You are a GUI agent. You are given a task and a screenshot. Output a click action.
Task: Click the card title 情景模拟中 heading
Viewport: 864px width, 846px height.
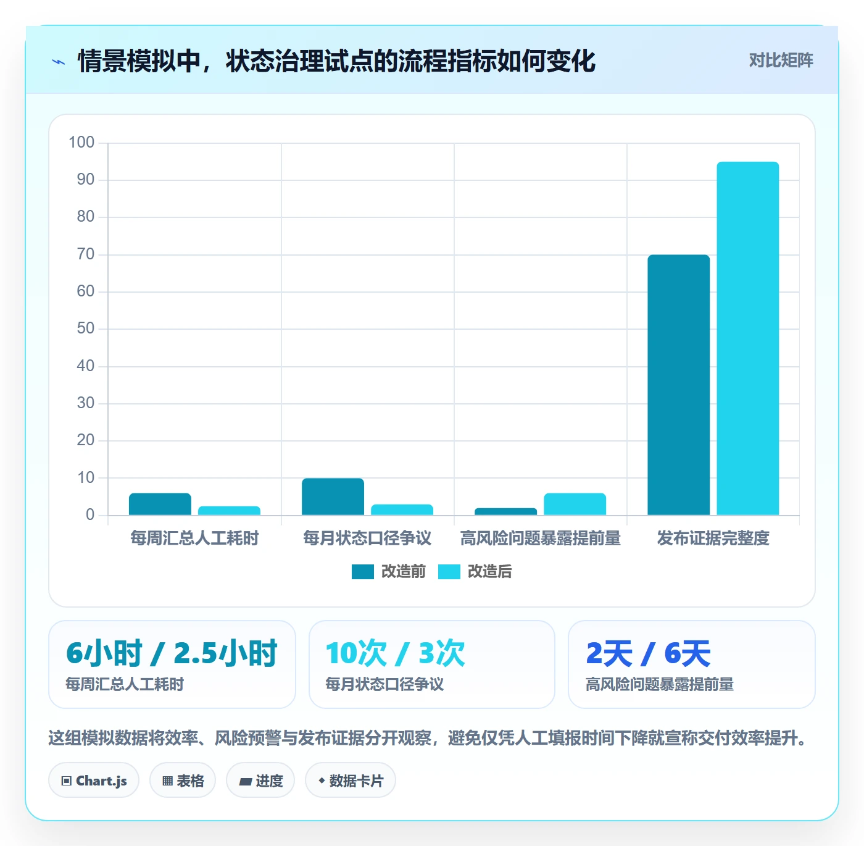click(336, 61)
